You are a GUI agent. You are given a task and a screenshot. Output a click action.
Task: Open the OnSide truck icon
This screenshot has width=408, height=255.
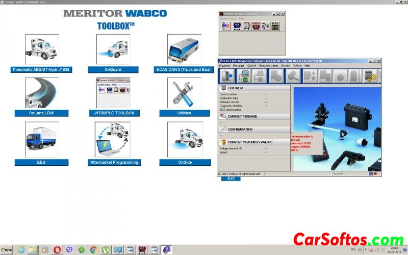tap(184, 139)
